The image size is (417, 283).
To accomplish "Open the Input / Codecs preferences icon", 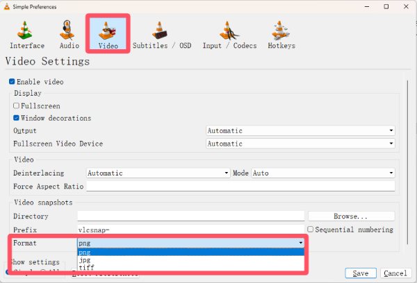I will click(x=229, y=31).
